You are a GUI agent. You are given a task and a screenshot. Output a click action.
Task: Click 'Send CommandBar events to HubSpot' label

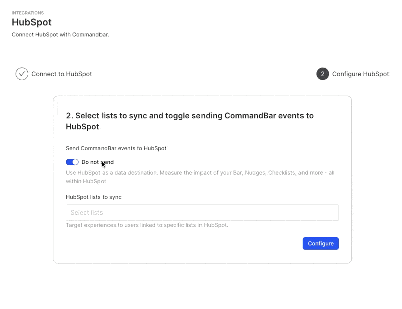point(116,148)
